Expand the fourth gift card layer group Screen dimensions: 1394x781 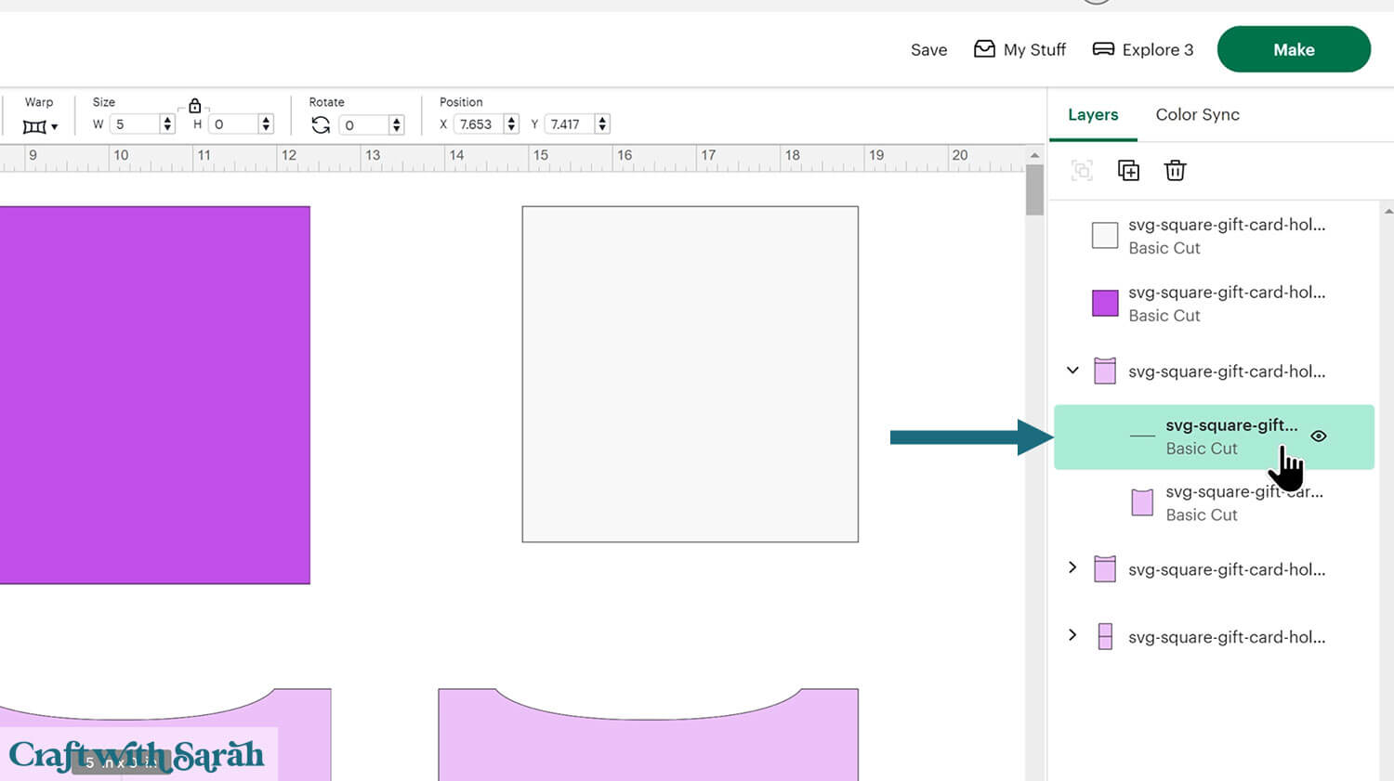pos(1072,567)
